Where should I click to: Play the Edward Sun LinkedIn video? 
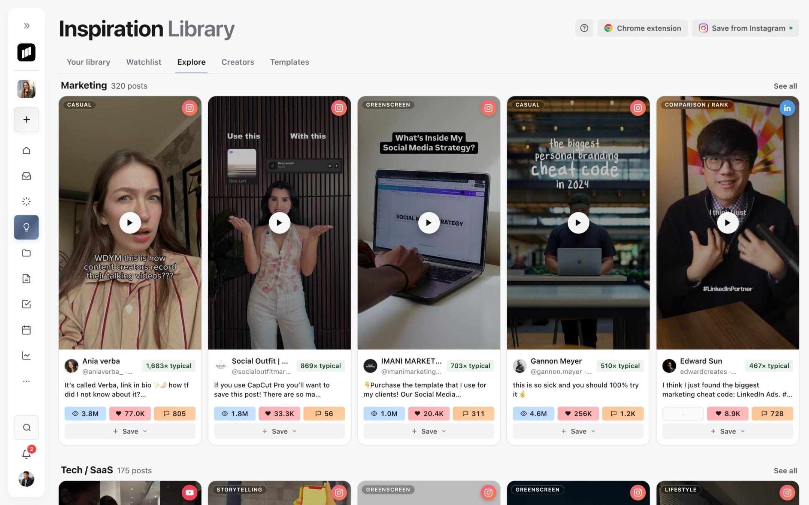click(728, 223)
